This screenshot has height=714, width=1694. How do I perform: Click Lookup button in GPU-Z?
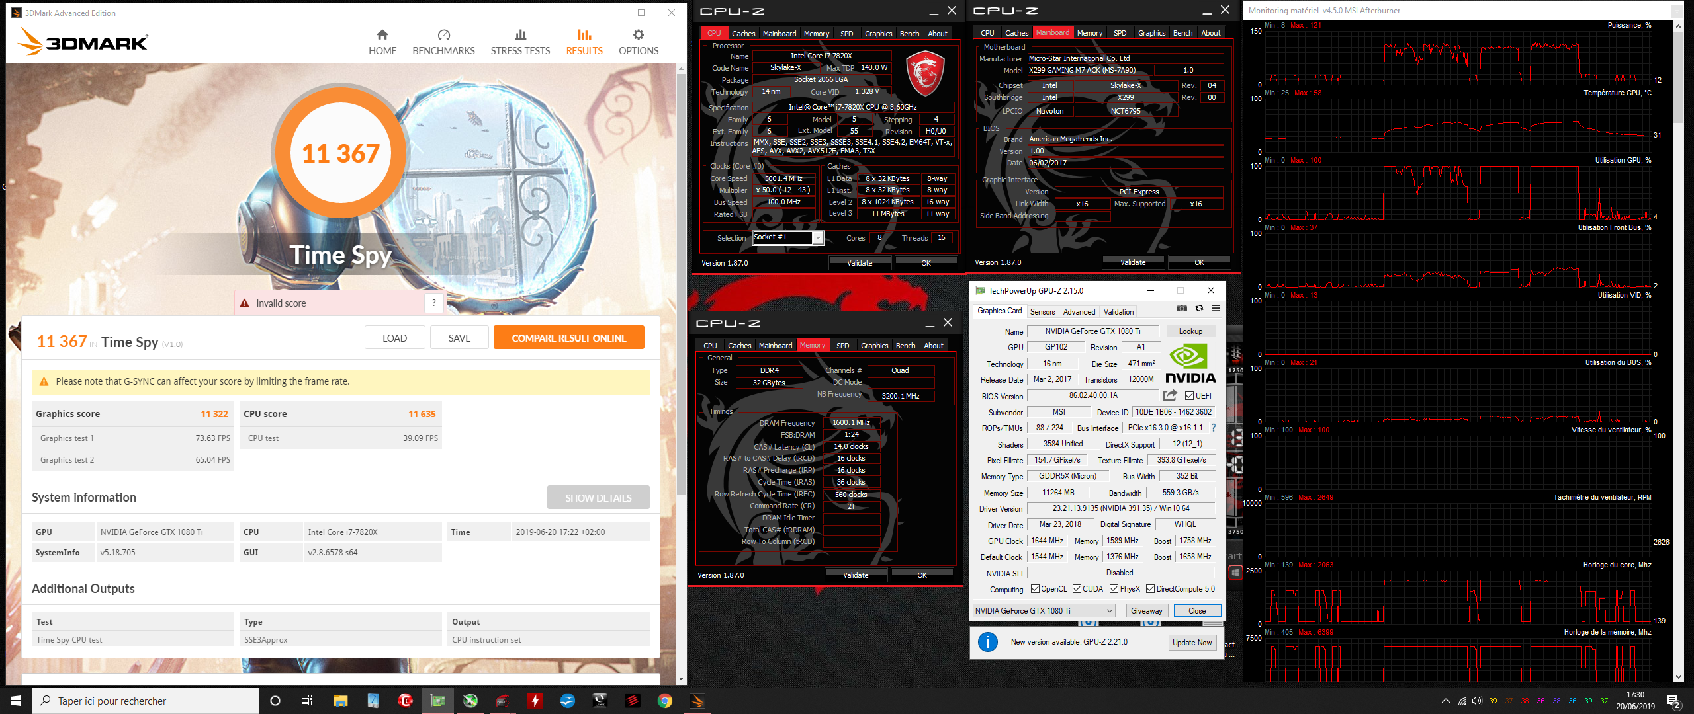click(x=1190, y=331)
